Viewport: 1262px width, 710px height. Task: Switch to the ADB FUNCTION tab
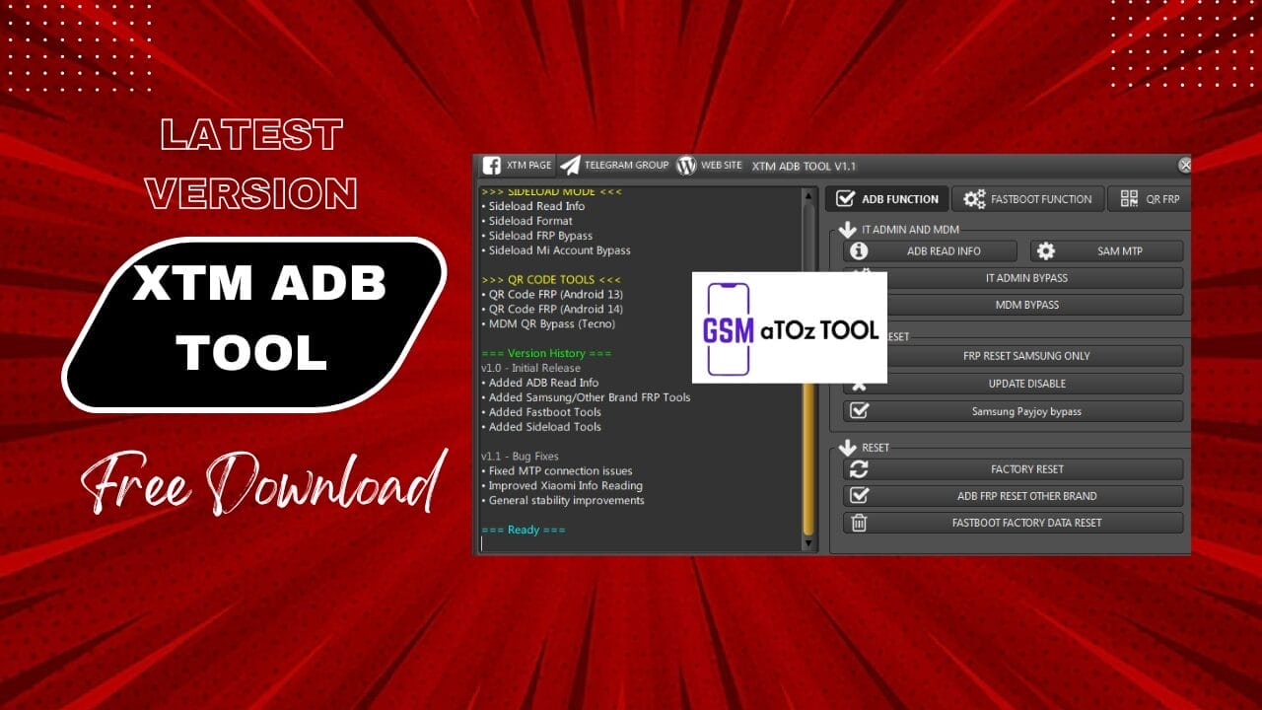pos(887,199)
